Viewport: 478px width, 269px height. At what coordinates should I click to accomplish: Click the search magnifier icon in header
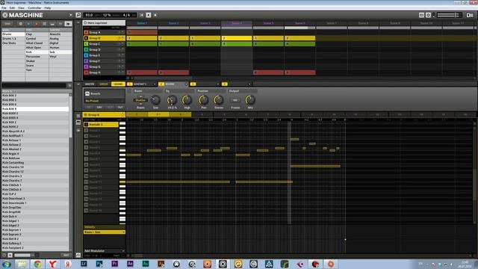pos(78,15)
